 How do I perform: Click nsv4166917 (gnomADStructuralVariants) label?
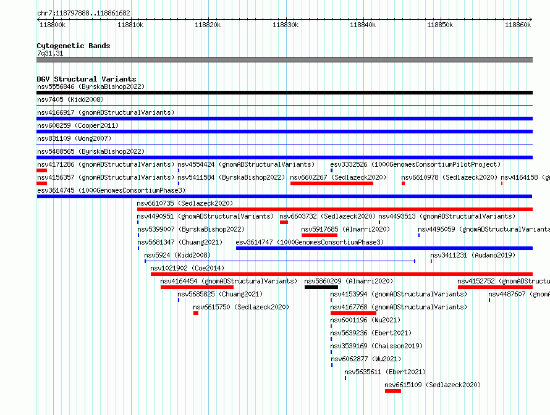pyautogui.click(x=106, y=112)
